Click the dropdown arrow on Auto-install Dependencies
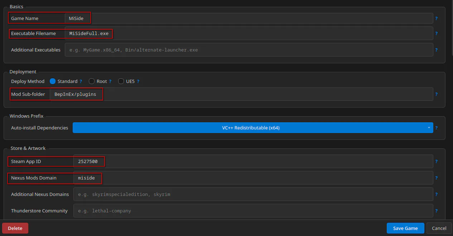The image size is (453, 236). 429,128
